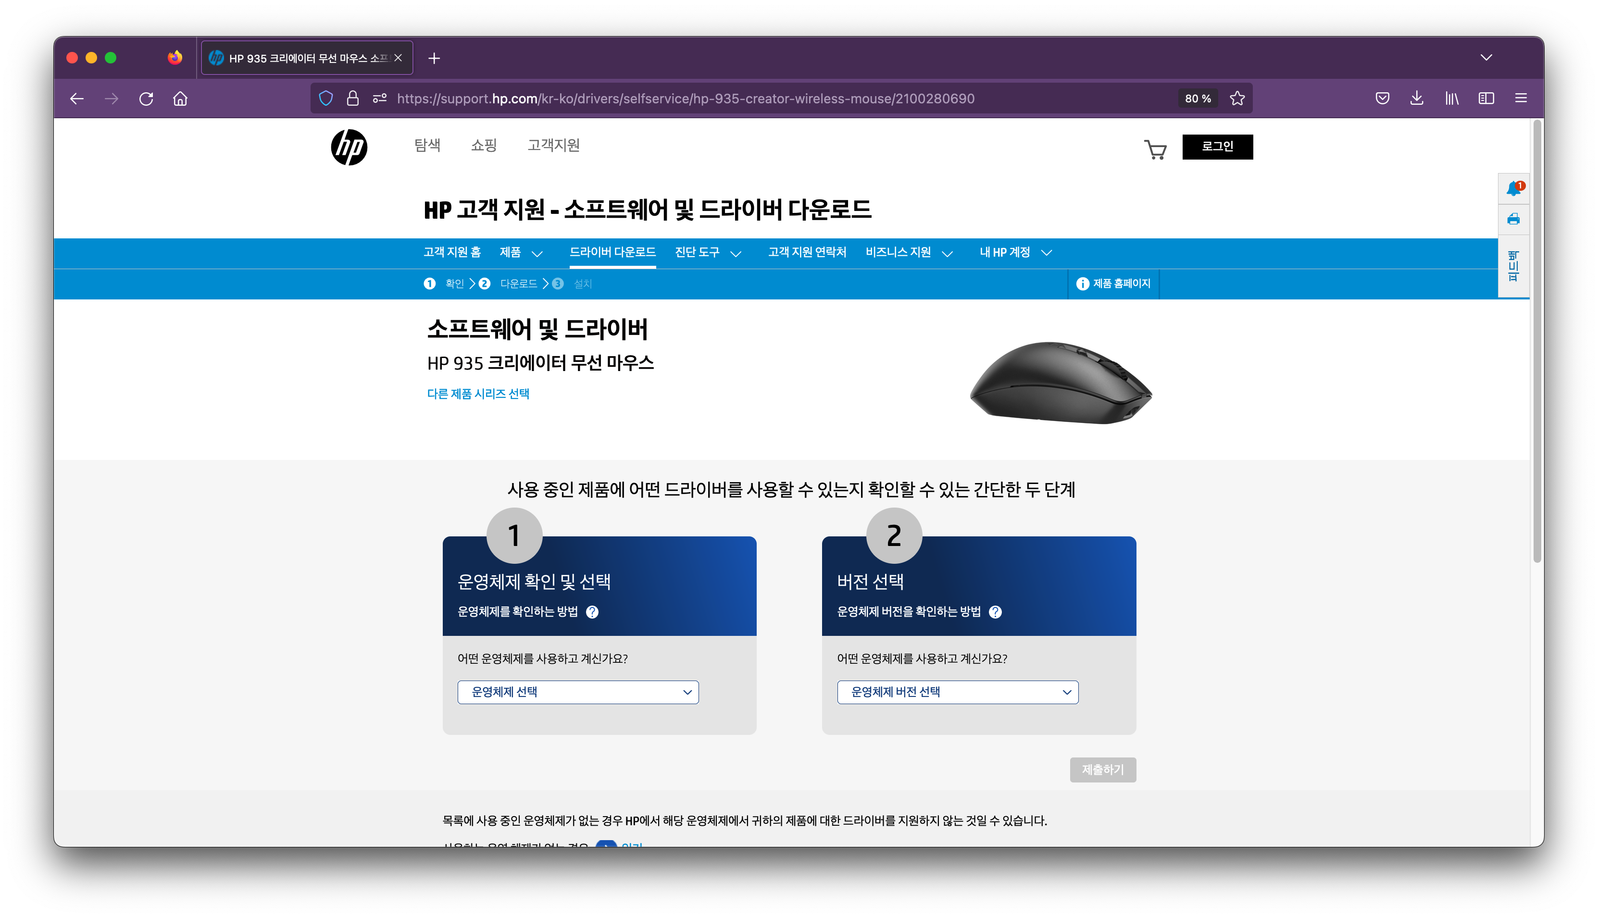Click the HP logo icon
1598x918 pixels.
349,147
